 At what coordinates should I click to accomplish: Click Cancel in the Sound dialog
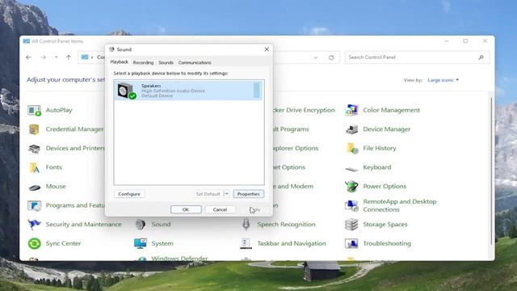[220, 209]
